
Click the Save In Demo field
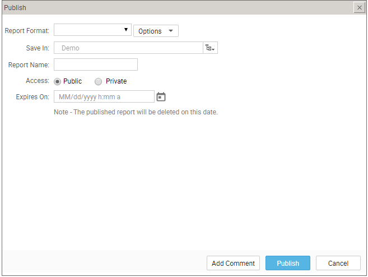coord(128,48)
